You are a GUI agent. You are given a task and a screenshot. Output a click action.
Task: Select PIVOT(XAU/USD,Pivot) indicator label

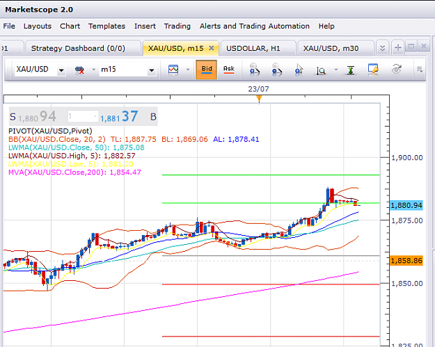(x=50, y=131)
